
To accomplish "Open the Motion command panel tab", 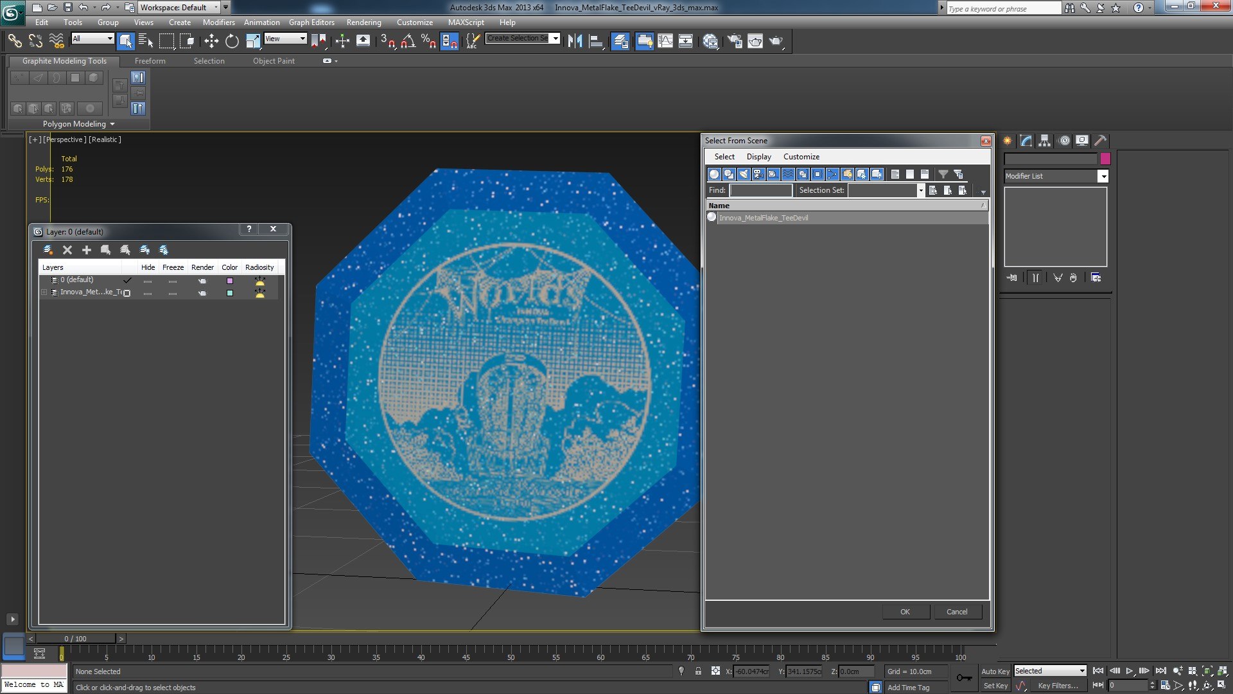I will pyautogui.click(x=1063, y=141).
